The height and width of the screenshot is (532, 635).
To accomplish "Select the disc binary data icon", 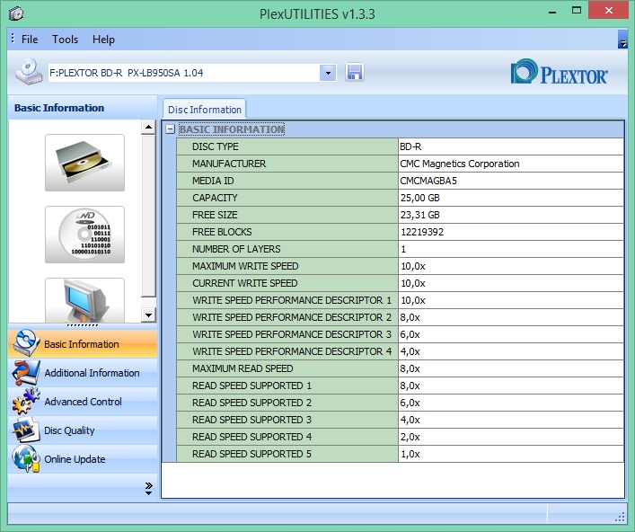I will point(84,235).
